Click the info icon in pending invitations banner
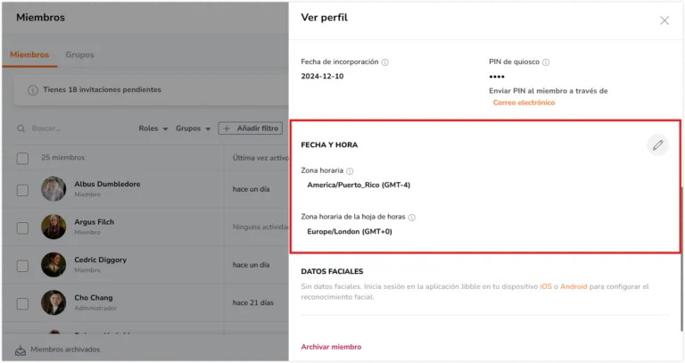685x363 pixels. 33,90
